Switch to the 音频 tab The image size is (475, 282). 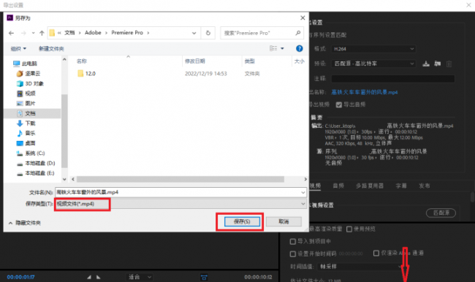pos(338,186)
